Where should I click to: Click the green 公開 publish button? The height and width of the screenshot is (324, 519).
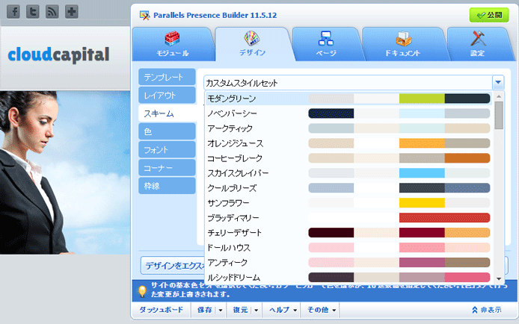tap(488, 15)
